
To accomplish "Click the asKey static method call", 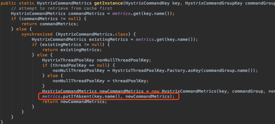I will pos(194,71).
